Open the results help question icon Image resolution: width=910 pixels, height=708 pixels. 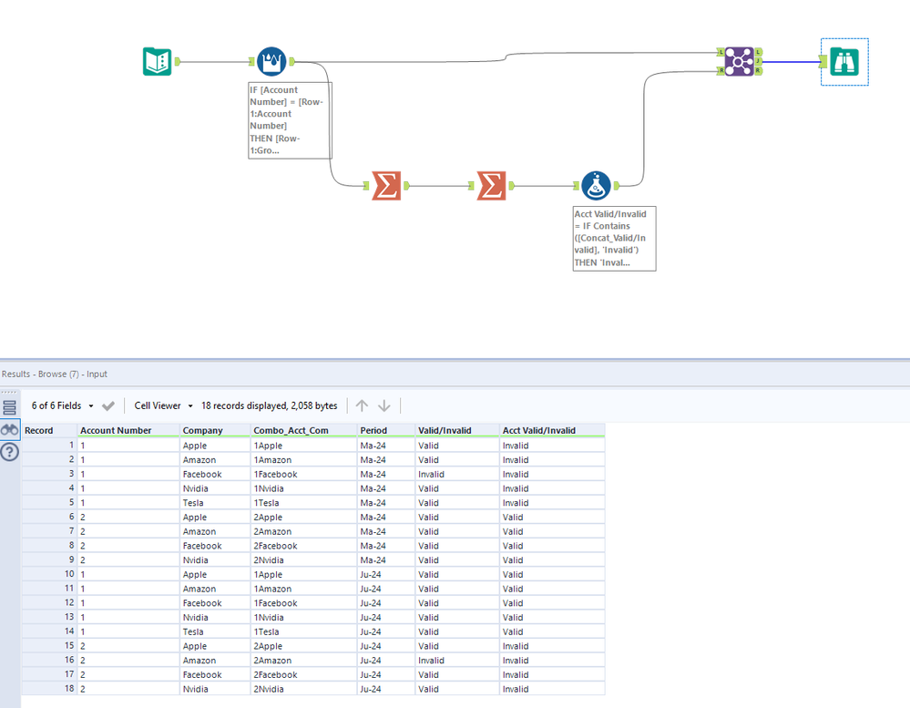click(x=9, y=452)
